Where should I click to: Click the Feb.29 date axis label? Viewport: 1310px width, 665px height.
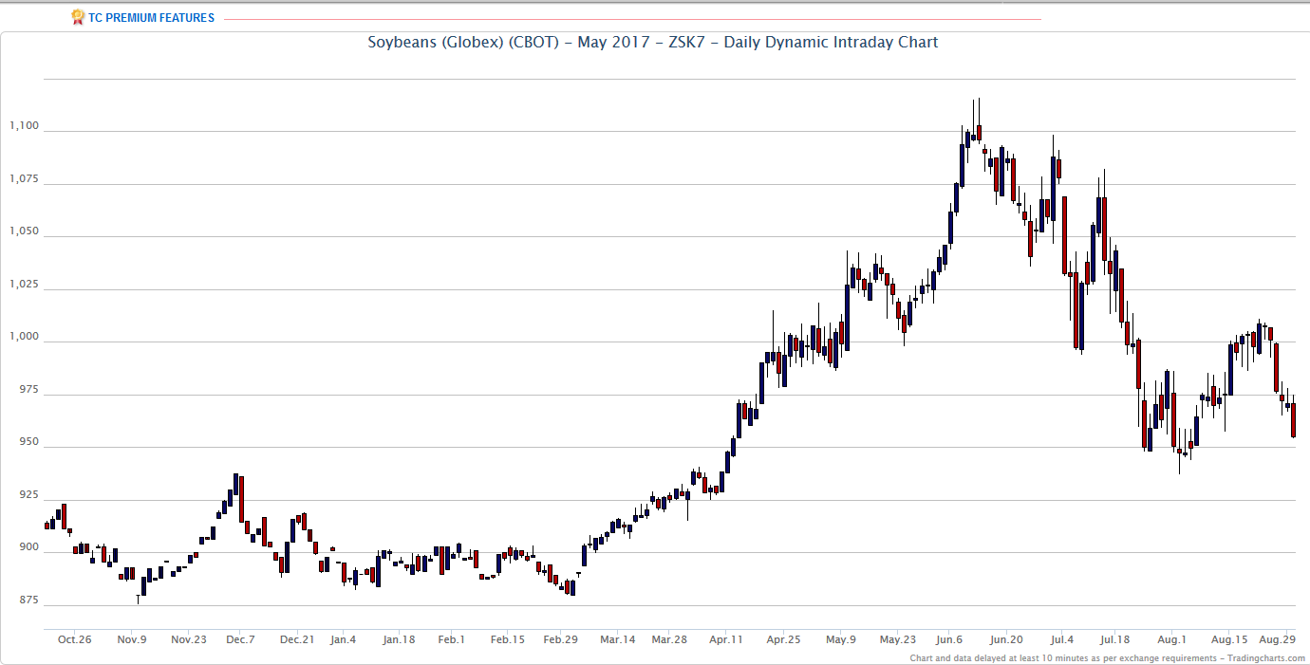(x=560, y=639)
